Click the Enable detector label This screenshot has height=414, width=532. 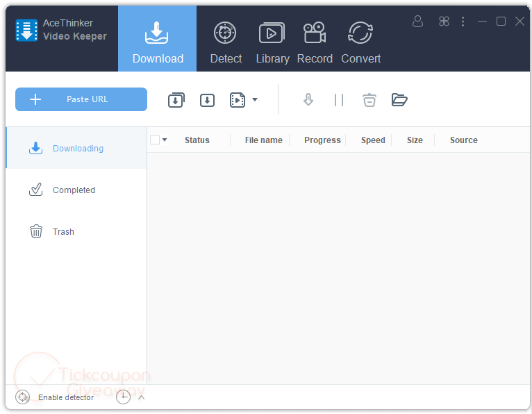click(x=66, y=397)
